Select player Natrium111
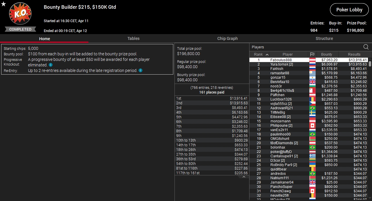The image size is (372, 201). point(309,178)
